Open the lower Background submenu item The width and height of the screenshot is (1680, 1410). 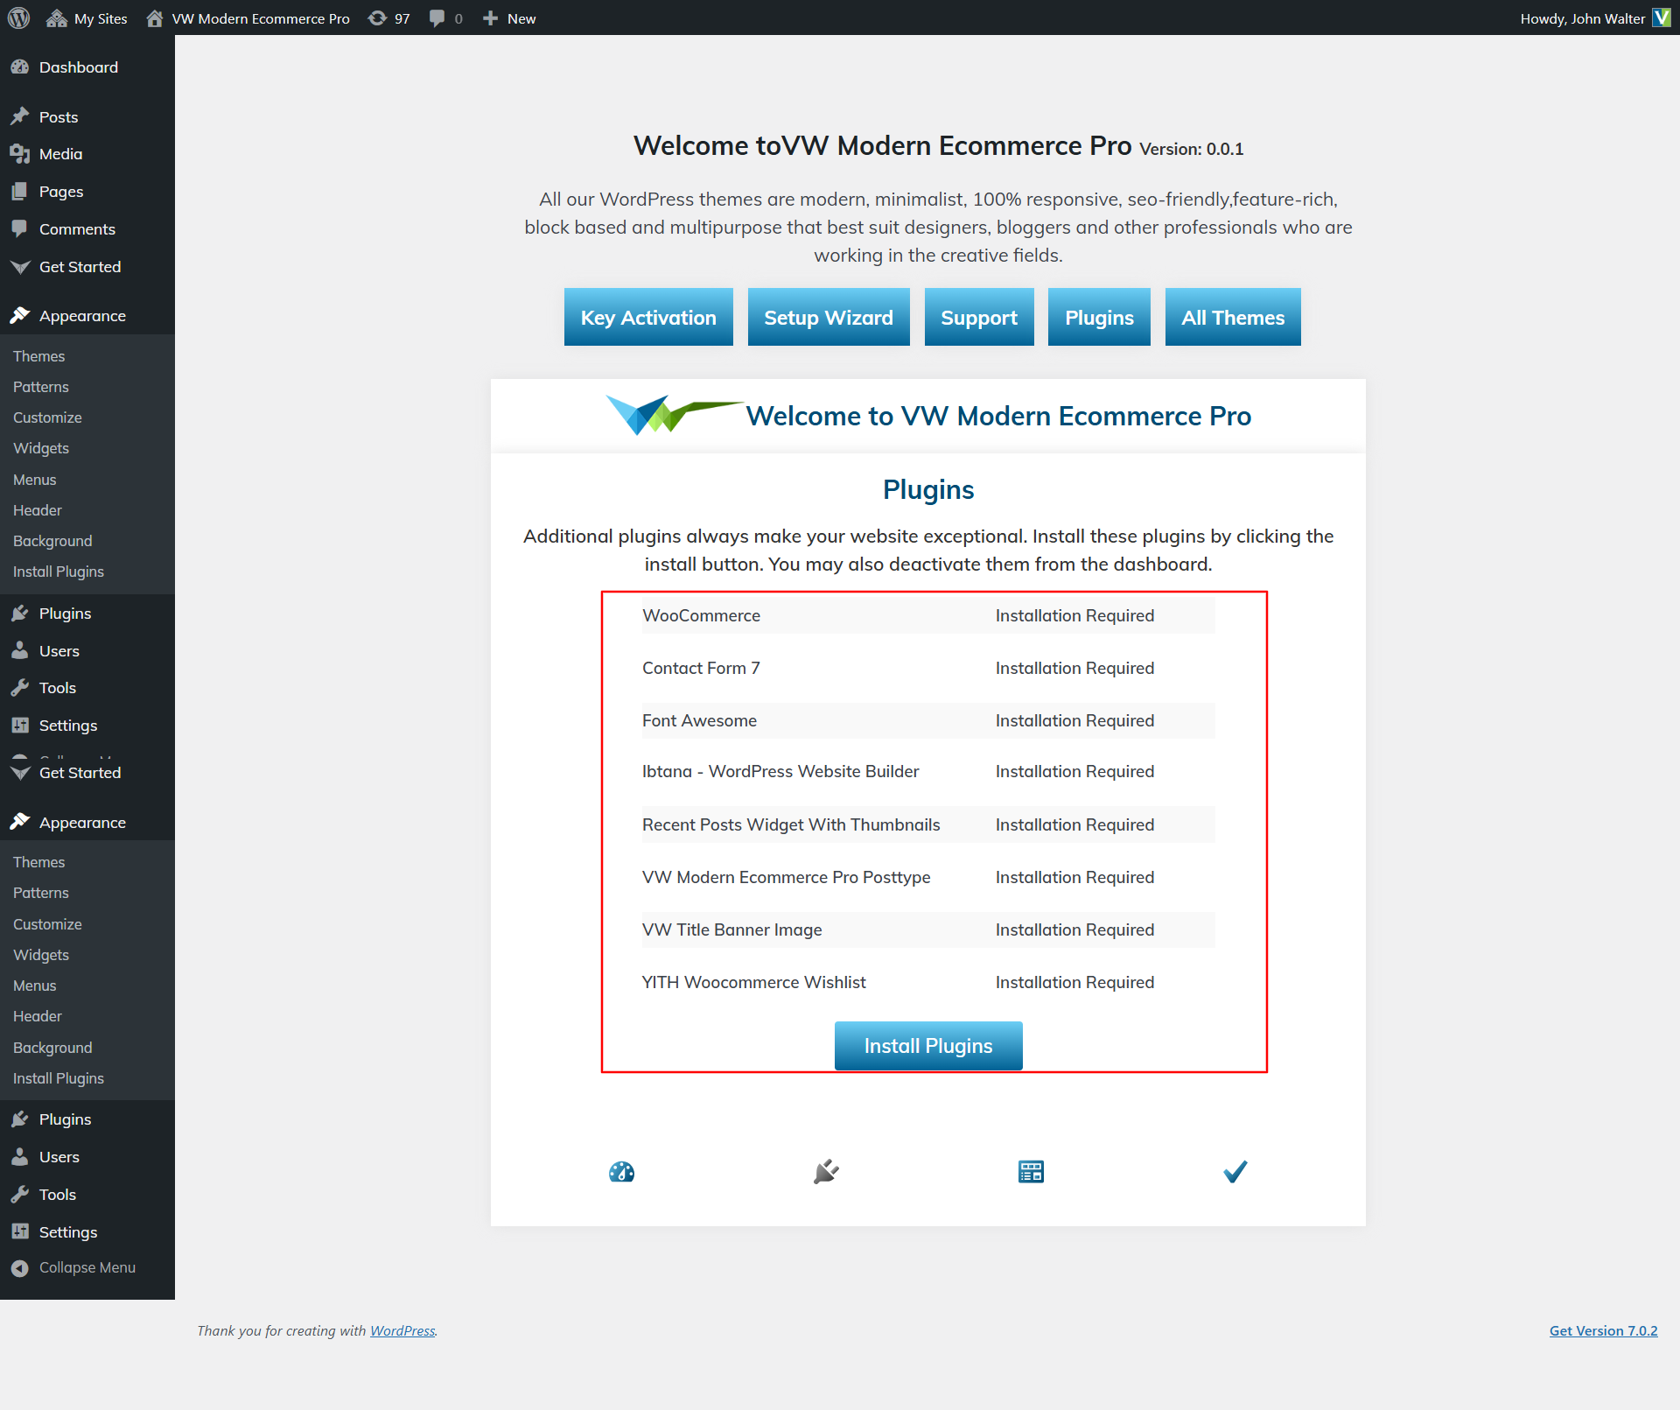pos(52,1048)
